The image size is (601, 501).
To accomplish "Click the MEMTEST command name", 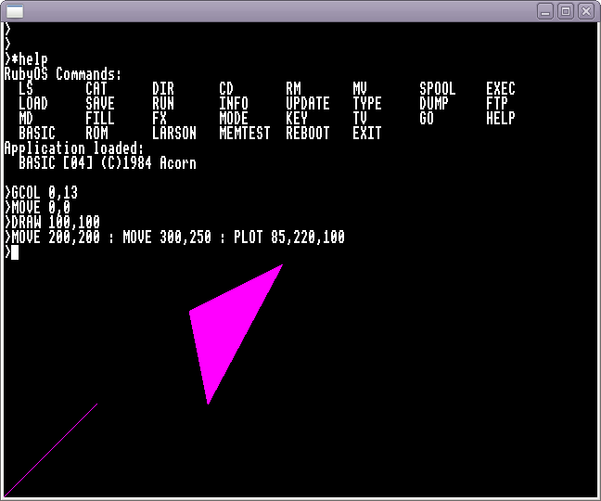I will tap(245, 134).
